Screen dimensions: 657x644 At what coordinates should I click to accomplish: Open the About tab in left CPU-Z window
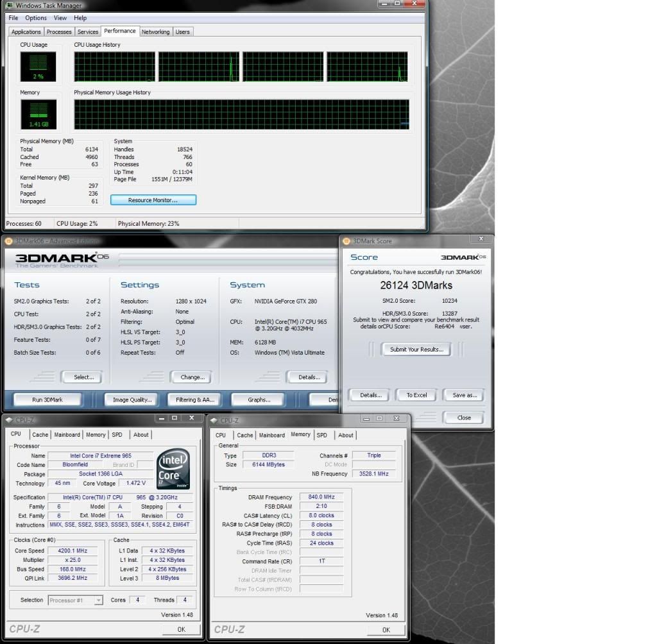[141, 435]
